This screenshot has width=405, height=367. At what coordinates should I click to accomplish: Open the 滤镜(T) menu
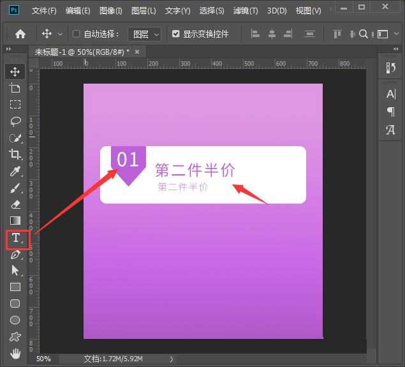pyautogui.click(x=245, y=11)
